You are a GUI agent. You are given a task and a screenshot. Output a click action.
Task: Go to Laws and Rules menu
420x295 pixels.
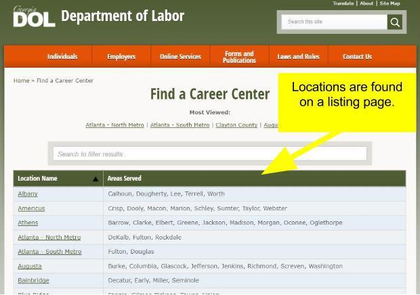[x=298, y=57]
